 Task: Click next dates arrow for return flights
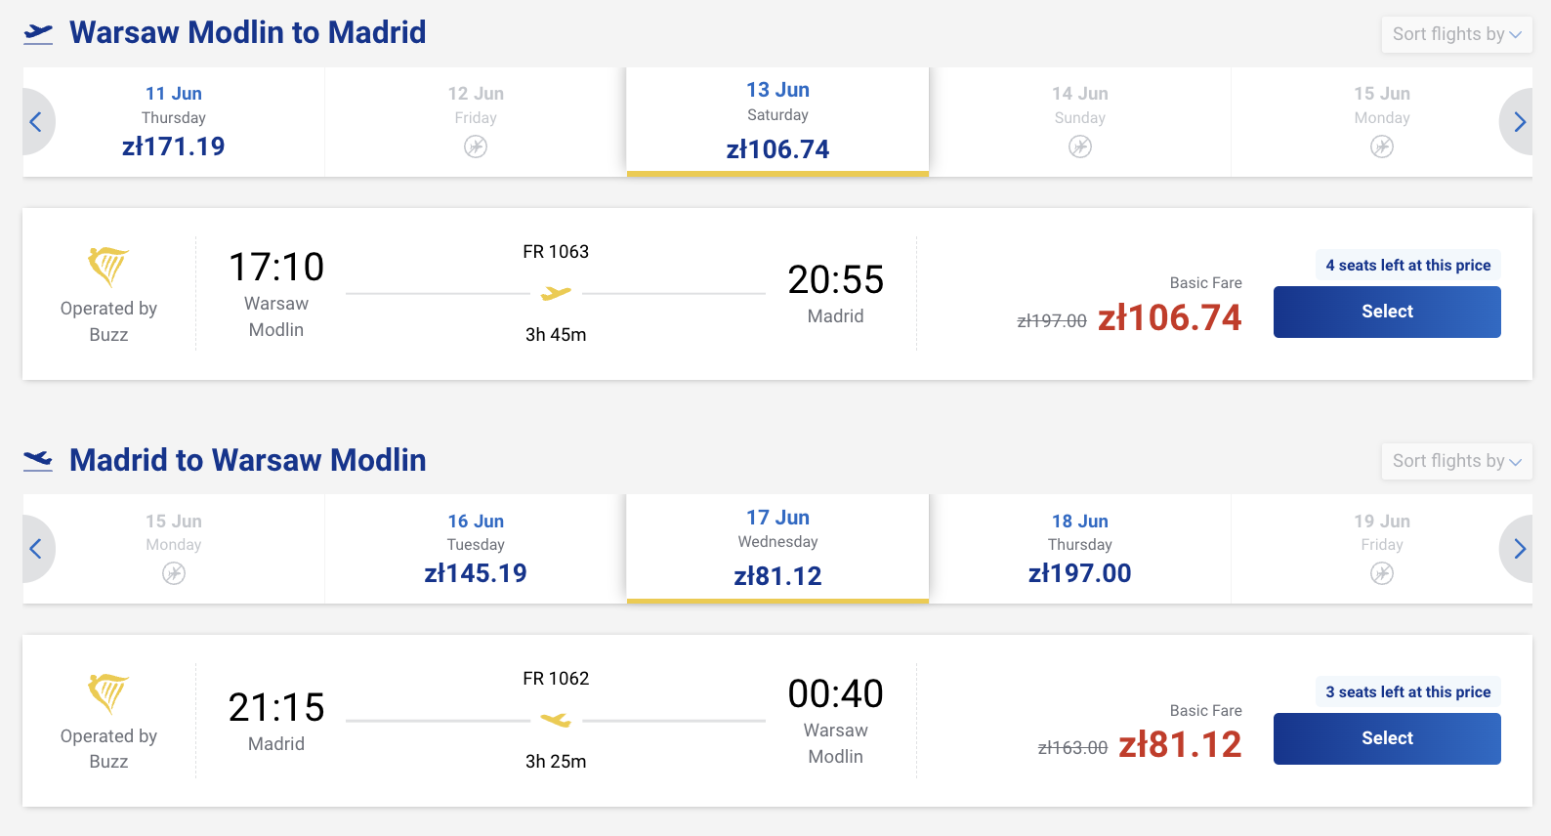point(1518,549)
